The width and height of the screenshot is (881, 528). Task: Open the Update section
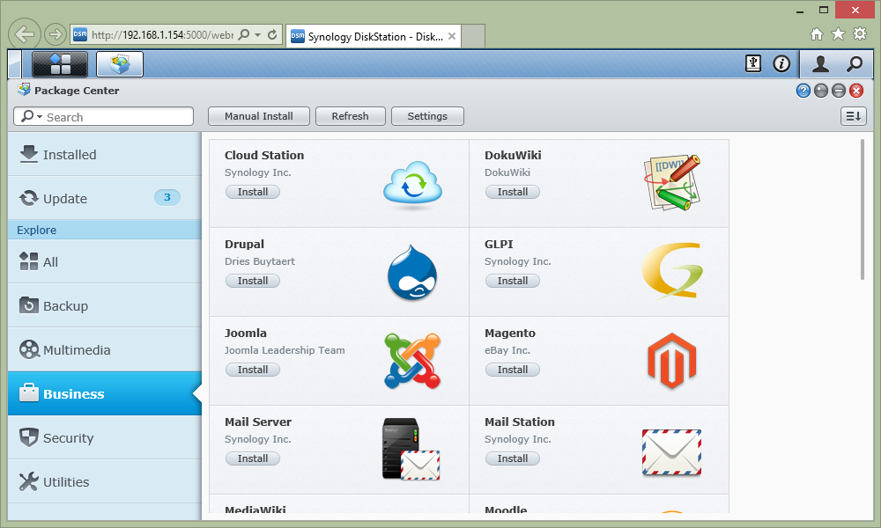click(105, 198)
